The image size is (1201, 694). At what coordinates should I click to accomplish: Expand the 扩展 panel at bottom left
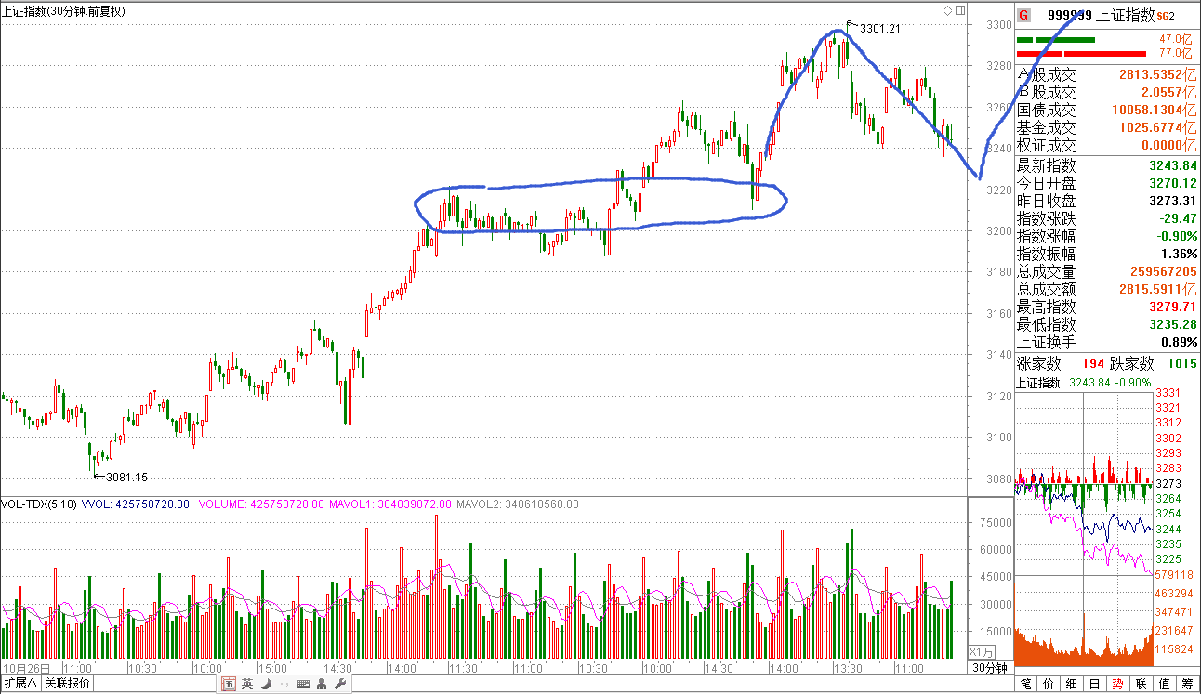pyautogui.click(x=20, y=685)
